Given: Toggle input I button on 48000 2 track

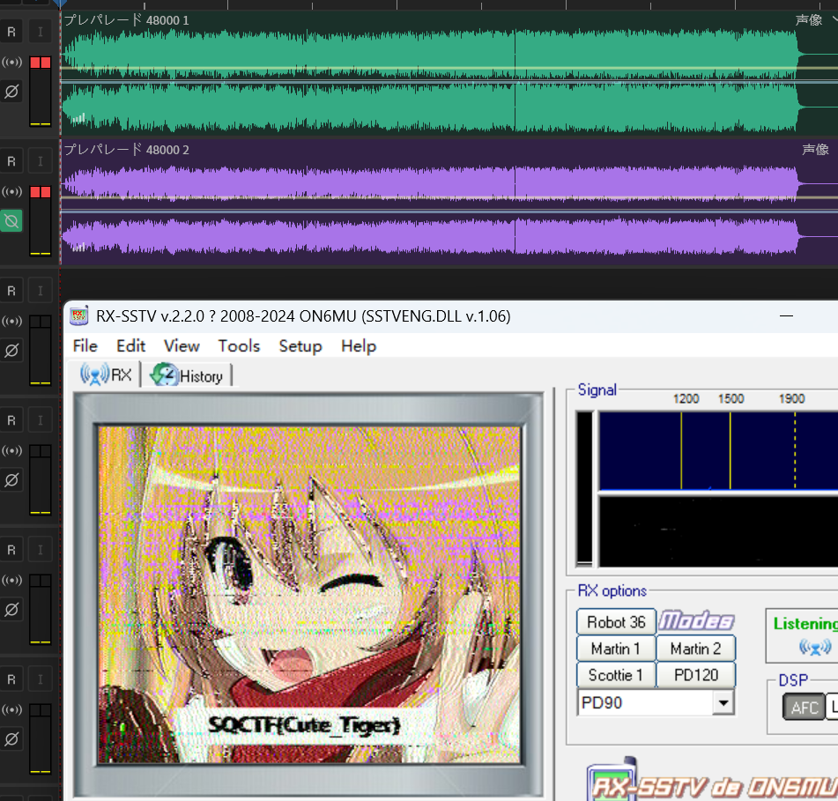Looking at the screenshot, I should point(40,161).
